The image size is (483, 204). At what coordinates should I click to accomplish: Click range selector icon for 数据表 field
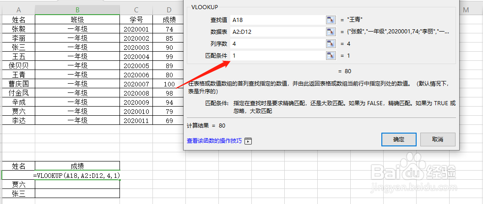(330, 32)
